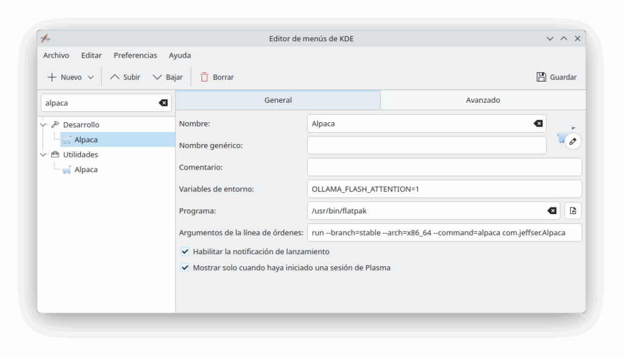This screenshot has width=623, height=357.
Task: Open the Nuevo dropdown arrow
Action: pyautogui.click(x=91, y=77)
